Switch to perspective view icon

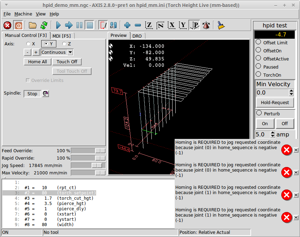tap(195, 25)
